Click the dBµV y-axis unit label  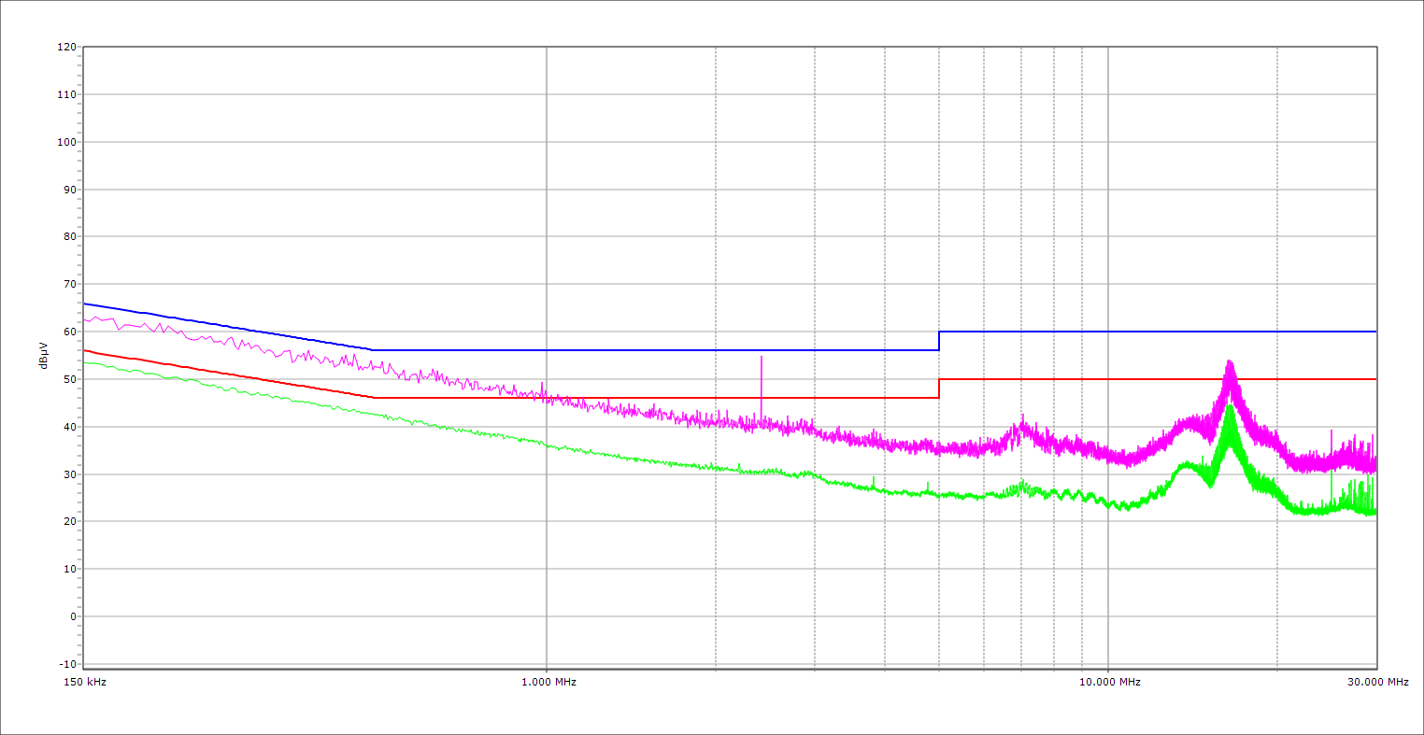(x=43, y=355)
